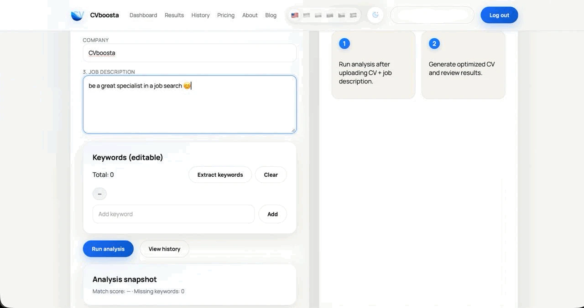Select the second greyed-out flag icon
This screenshot has width=584, height=308.
tap(318, 15)
